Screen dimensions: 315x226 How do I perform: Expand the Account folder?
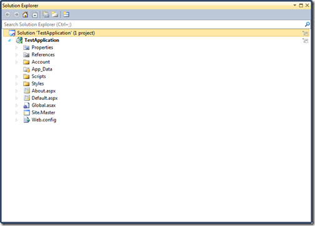pyautogui.click(x=17, y=62)
